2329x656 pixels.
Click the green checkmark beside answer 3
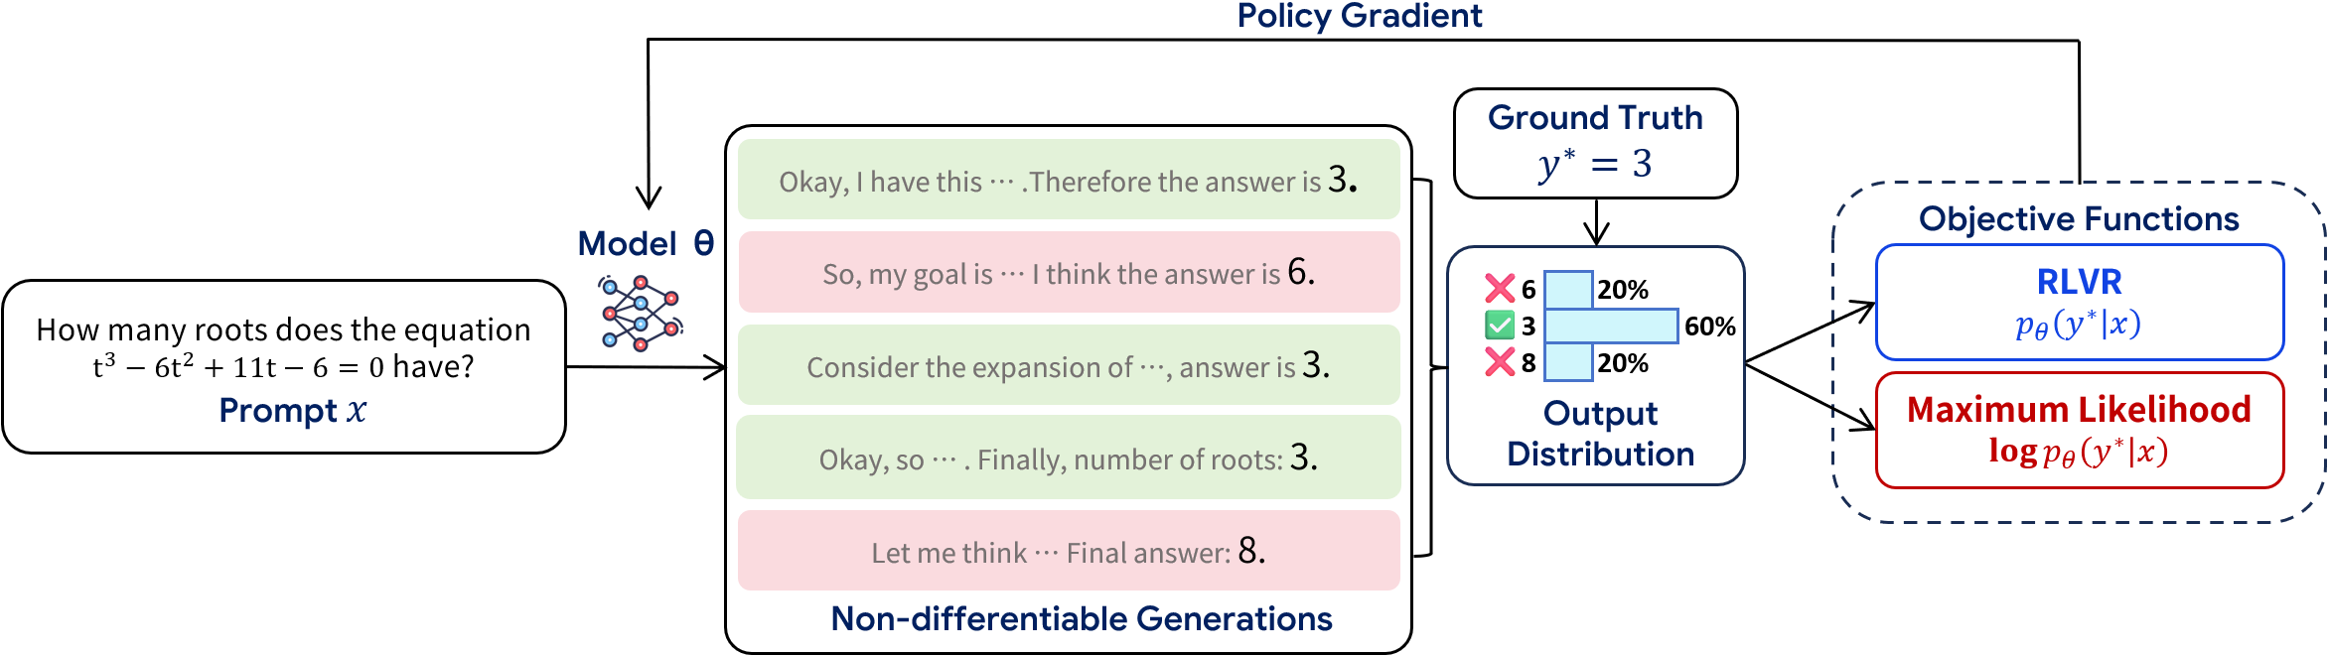[1500, 326]
